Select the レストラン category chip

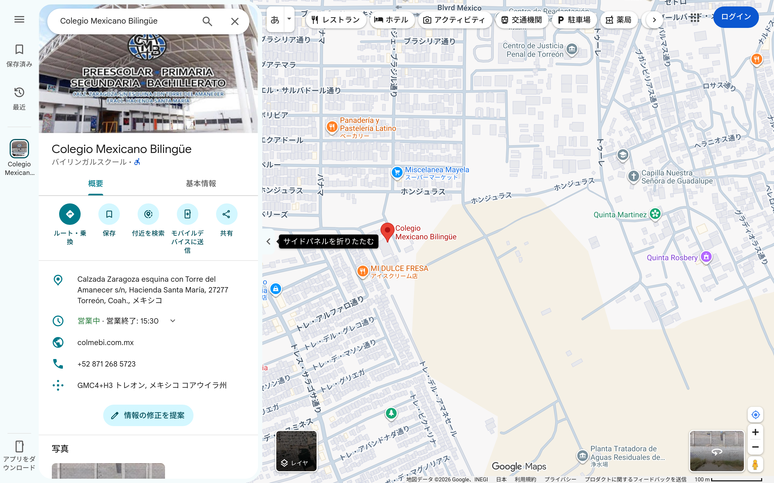pos(336,20)
